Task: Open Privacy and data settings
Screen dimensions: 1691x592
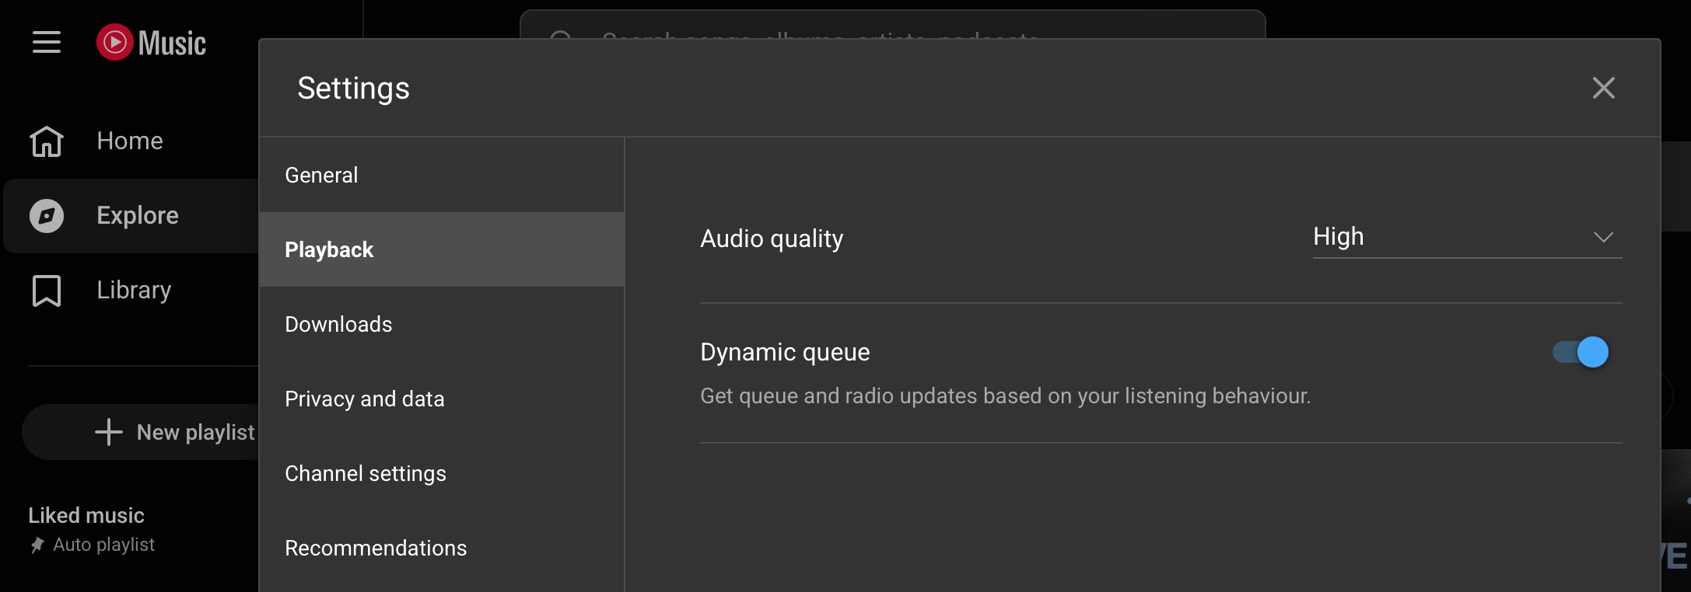Action: (x=441, y=399)
